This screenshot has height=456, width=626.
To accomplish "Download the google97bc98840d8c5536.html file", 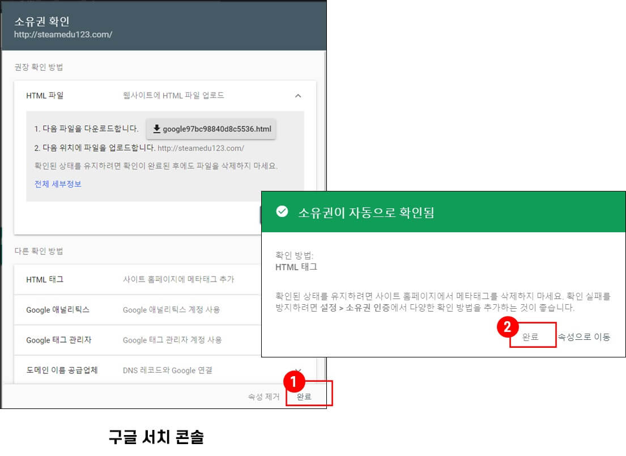I will click(x=211, y=129).
